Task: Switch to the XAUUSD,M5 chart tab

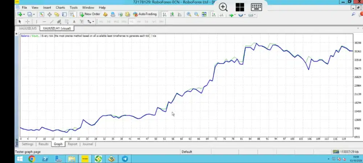Action: click(x=28, y=28)
